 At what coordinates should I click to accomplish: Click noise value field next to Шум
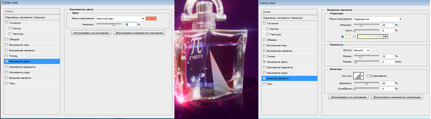pyautogui.click(x=388, y=30)
